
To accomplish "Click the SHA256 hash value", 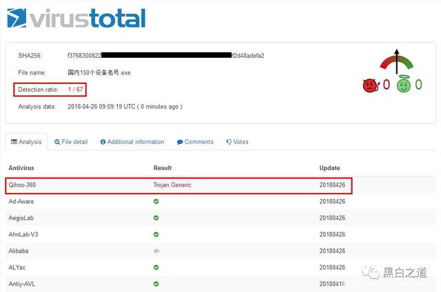I will click(x=165, y=56).
